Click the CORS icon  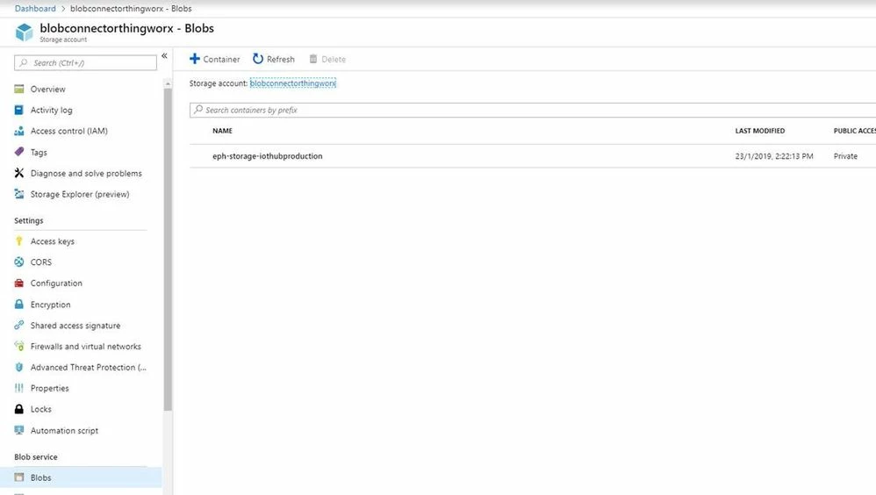pyautogui.click(x=19, y=262)
